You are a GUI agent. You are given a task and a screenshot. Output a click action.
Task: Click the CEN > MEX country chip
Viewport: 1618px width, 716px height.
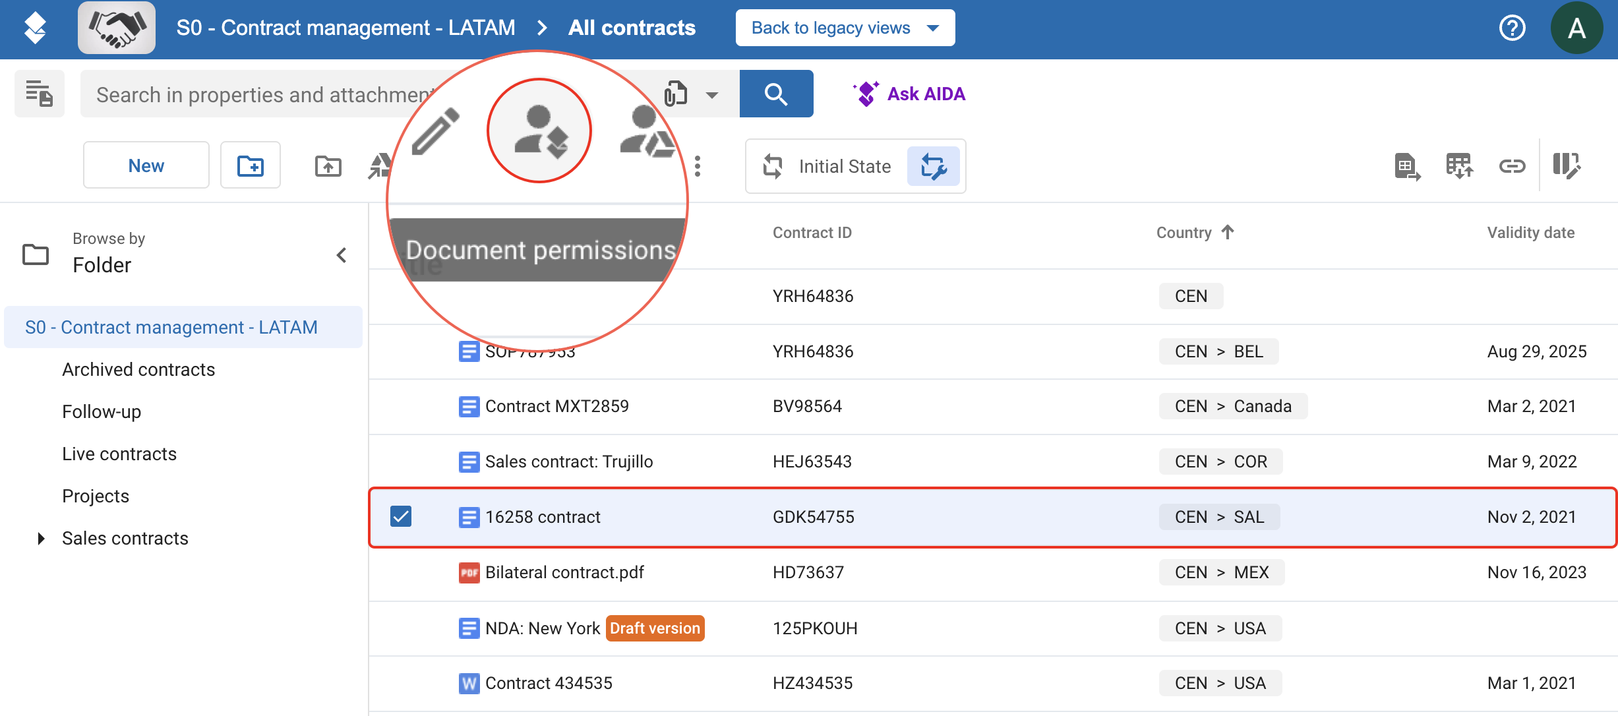click(x=1222, y=572)
